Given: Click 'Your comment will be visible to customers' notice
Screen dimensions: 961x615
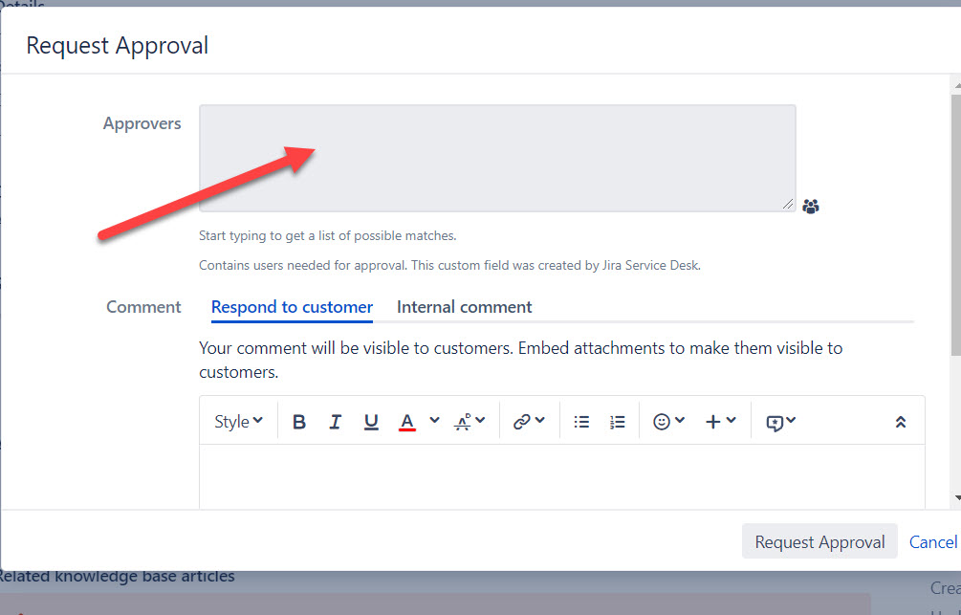Looking at the screenshot, I should pyautogui.click(x=520, y=360).
